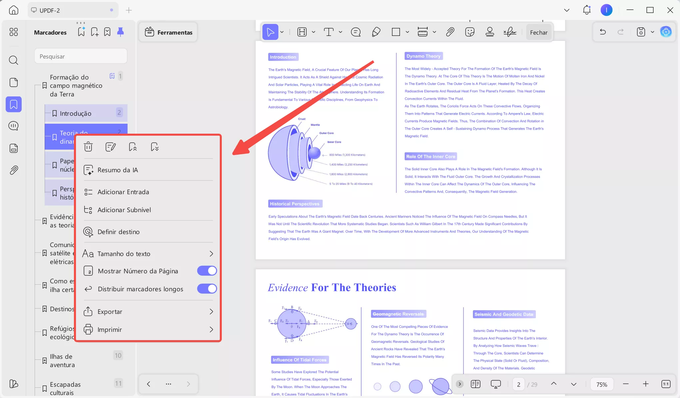Click the pin icon in Marcadores header
680x398 pixels.
(x=121, y=32)
